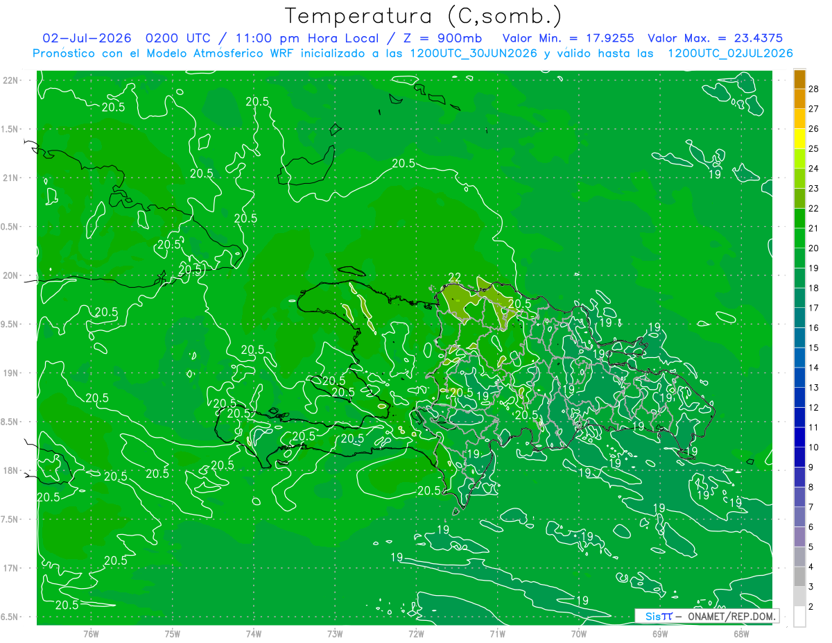Click the brown swatch above the 28 legend label
Image resolution: width=832 pixels, height=643 pixels.
[x=799, y=79]
